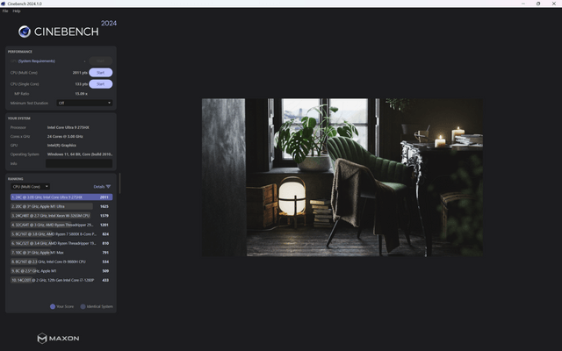Image resolution: width=562 pixels, height=351 pixels.
Task: Open the Help menu
Action: [x=17, y=11]
